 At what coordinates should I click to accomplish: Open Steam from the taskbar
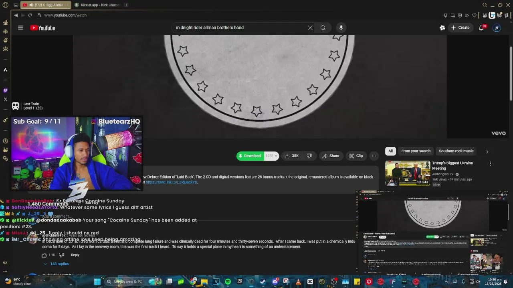click(x=263, y=282)
